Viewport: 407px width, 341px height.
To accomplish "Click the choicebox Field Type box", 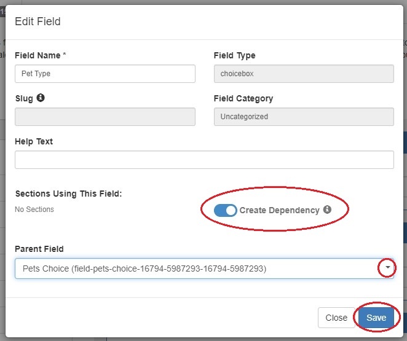I will coord(304,74).
